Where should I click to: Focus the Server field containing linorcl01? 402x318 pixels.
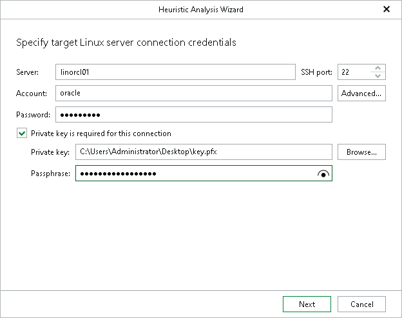tap(175, 72)
